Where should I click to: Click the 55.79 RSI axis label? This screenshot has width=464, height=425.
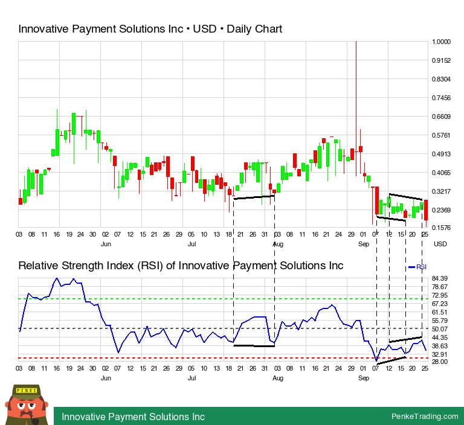click(x=440, y=321)
